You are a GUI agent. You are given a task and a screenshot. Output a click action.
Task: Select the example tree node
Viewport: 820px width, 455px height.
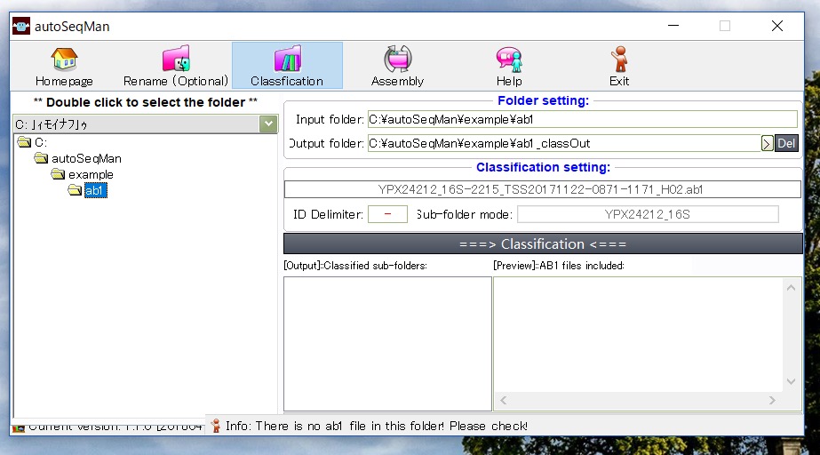coord(91,175)
